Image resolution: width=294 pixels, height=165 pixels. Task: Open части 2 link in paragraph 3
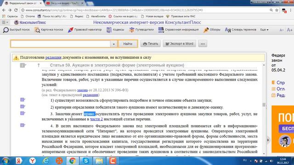(96, 119)
